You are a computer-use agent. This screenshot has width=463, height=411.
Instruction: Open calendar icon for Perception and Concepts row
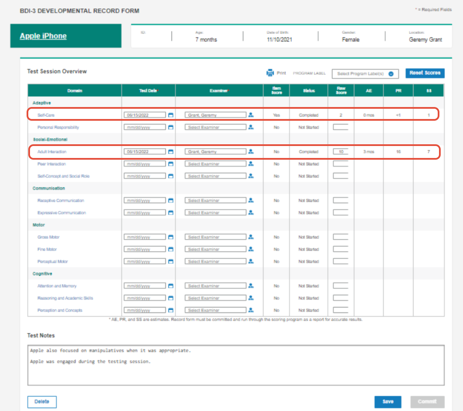pyautogui.click(x=171, y=310)
